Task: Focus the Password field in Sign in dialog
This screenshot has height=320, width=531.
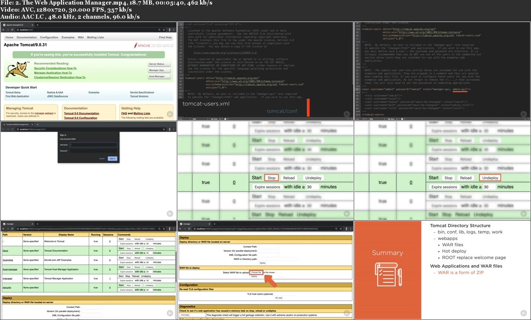Action: click(94, 151)
